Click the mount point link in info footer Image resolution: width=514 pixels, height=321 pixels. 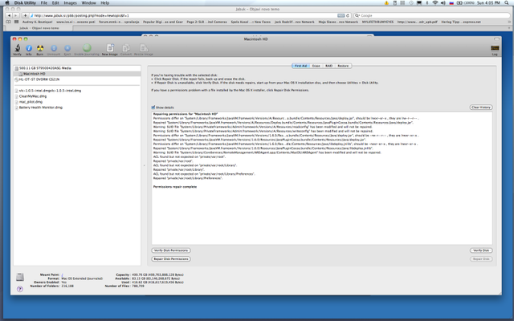point(63,274)
